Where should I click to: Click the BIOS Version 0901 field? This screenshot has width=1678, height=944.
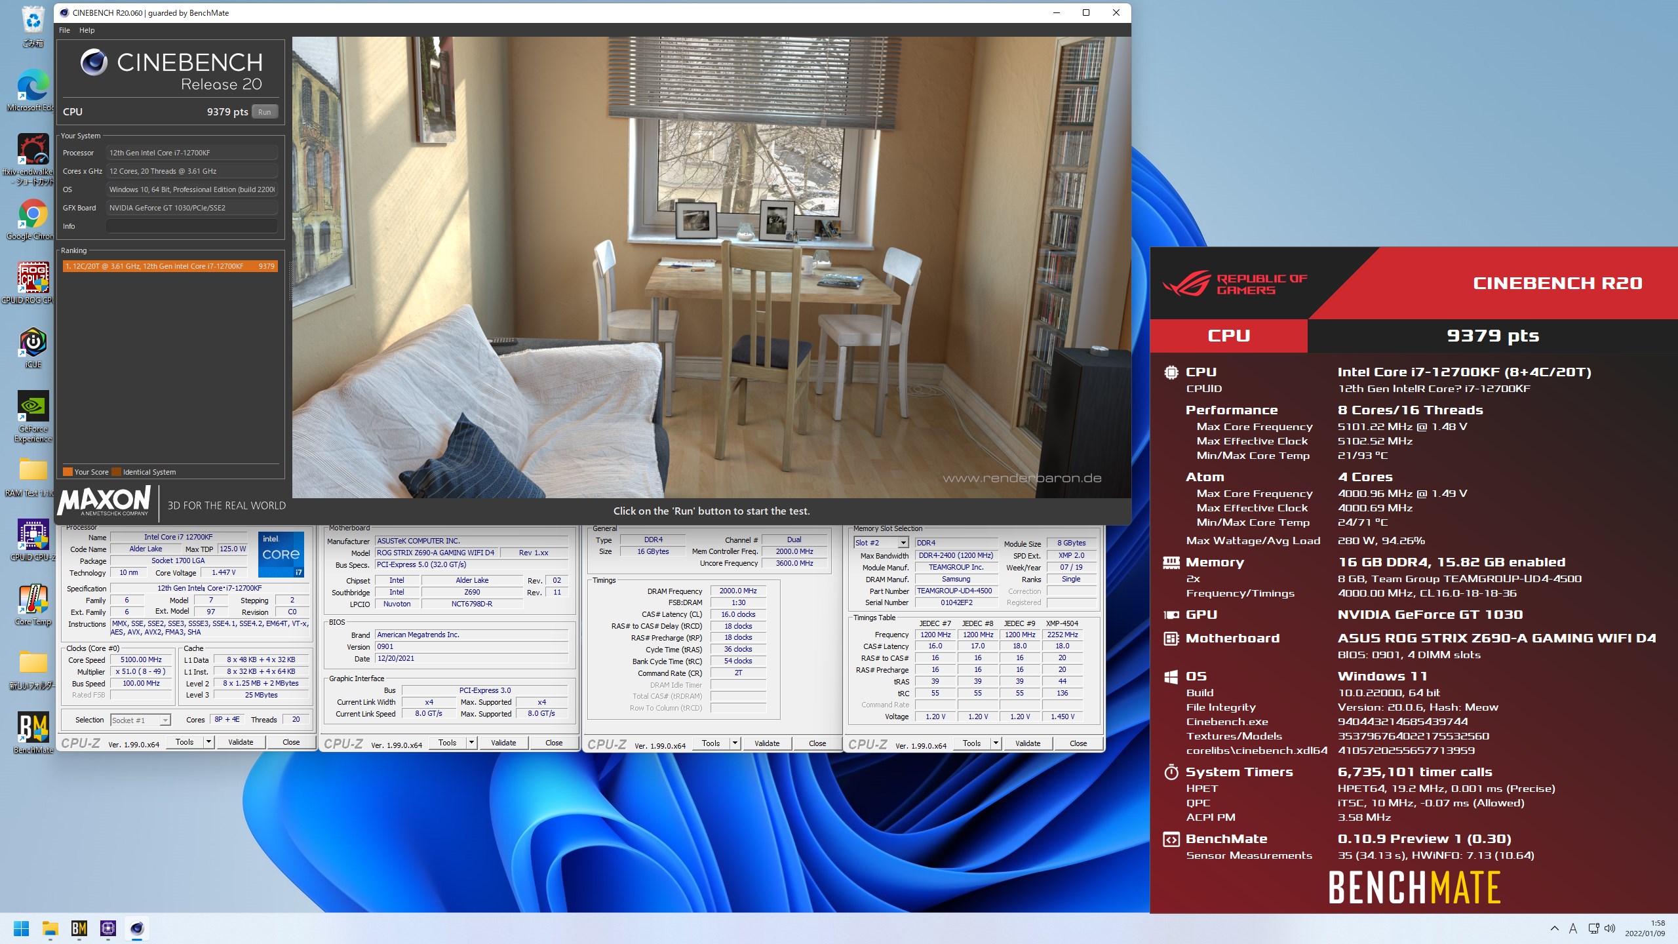(471, 646)
